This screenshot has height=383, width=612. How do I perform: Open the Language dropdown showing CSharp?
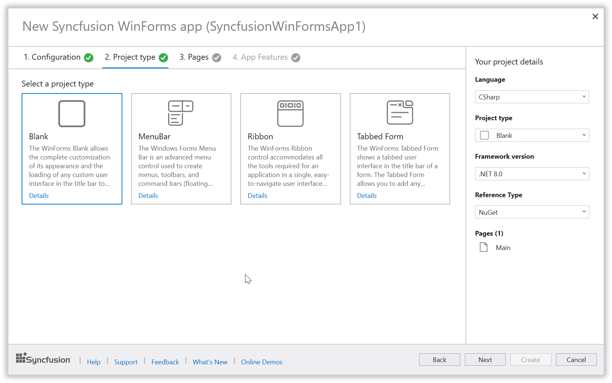click(532, 97)
